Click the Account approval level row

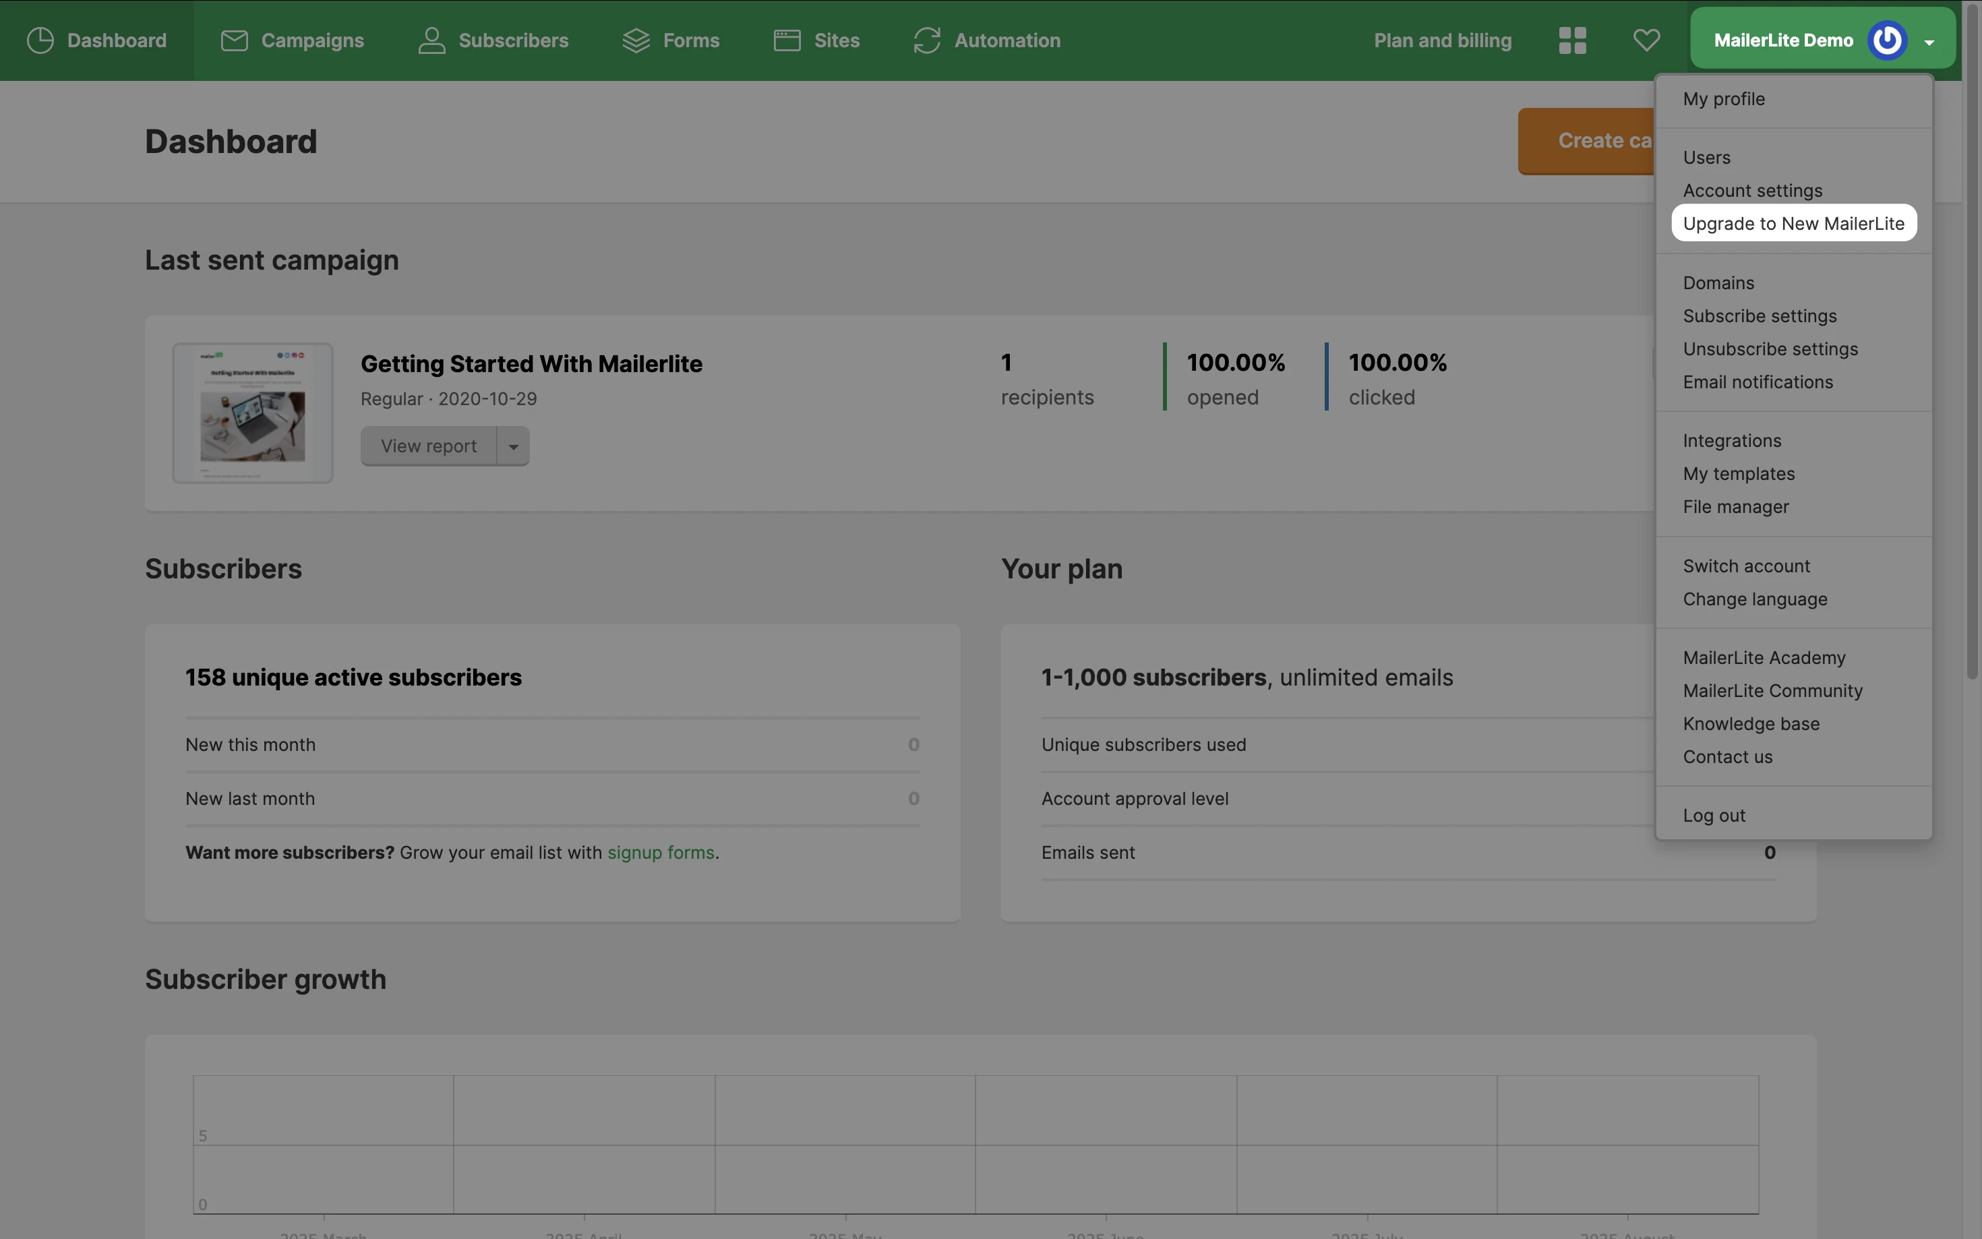point(1347,799)
